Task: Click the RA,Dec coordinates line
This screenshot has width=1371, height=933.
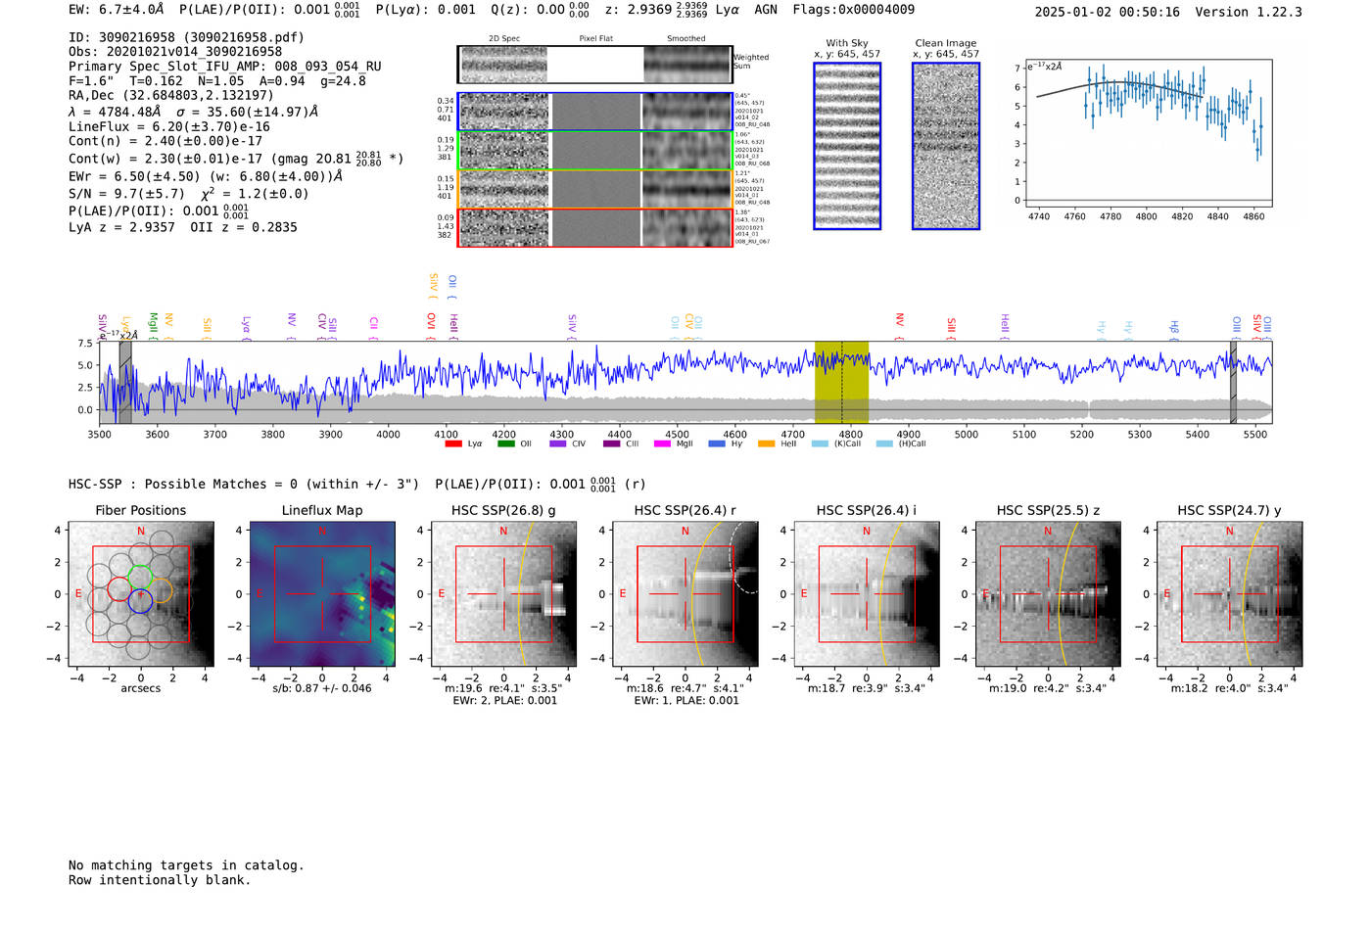Action: (171, 95)
